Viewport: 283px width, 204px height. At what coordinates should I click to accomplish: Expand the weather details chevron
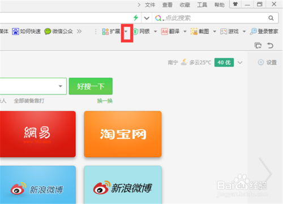pyautogui.click(x=240, y=63)
